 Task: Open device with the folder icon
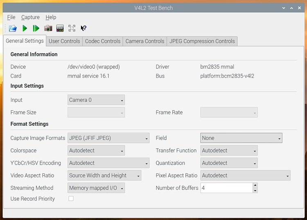[x=13, y=28]
